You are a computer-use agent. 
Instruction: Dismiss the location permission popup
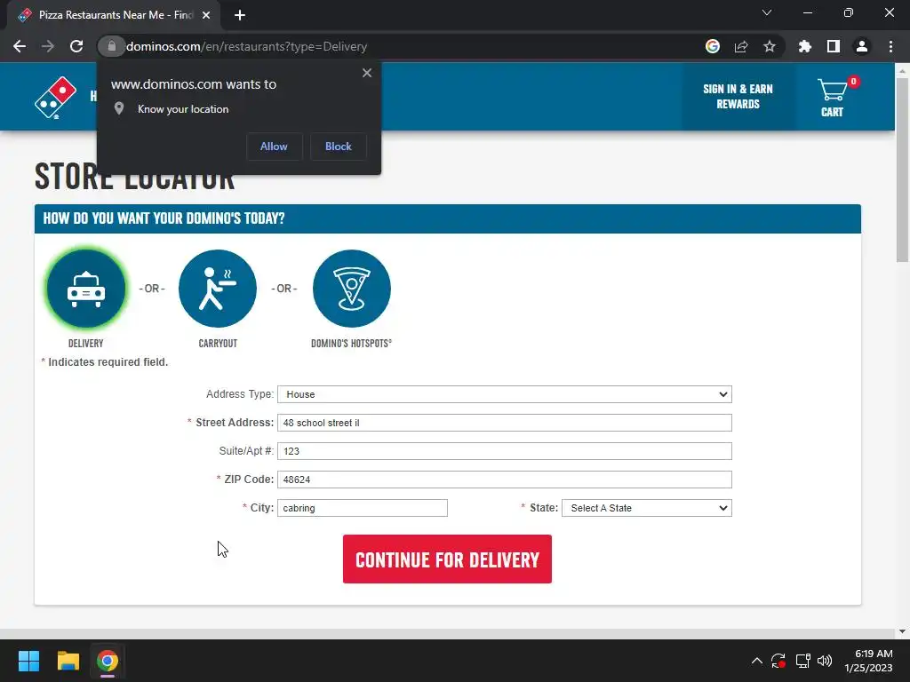pos(367,73)
